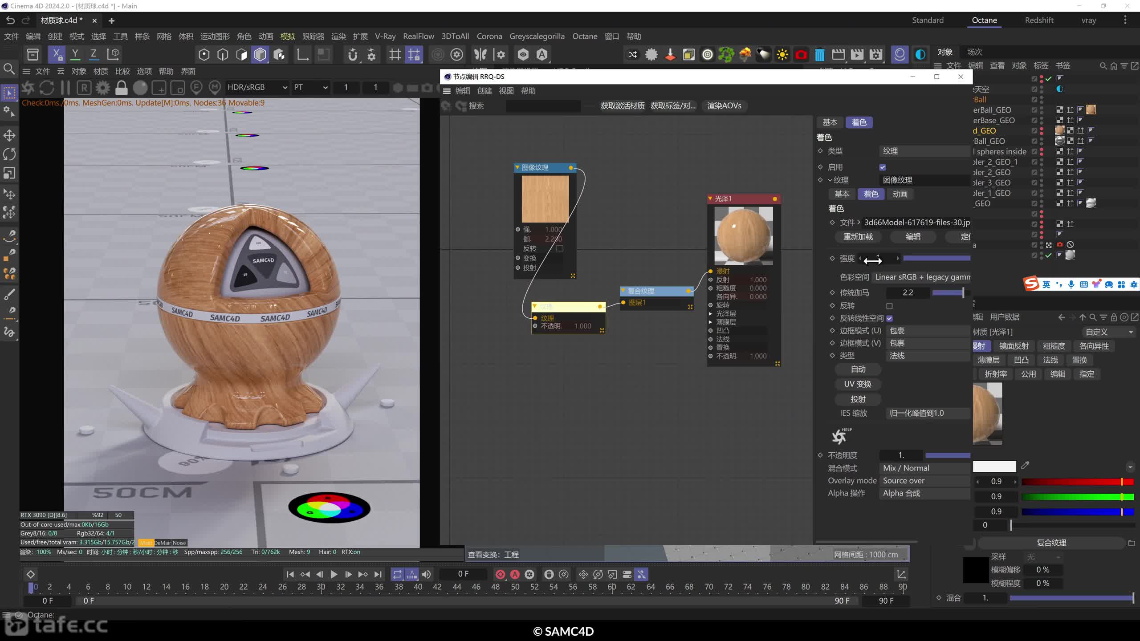This screenshot has height=641, width=1140.
Task: Open the Octane menu in main menubar
Action: coord(585,37)
